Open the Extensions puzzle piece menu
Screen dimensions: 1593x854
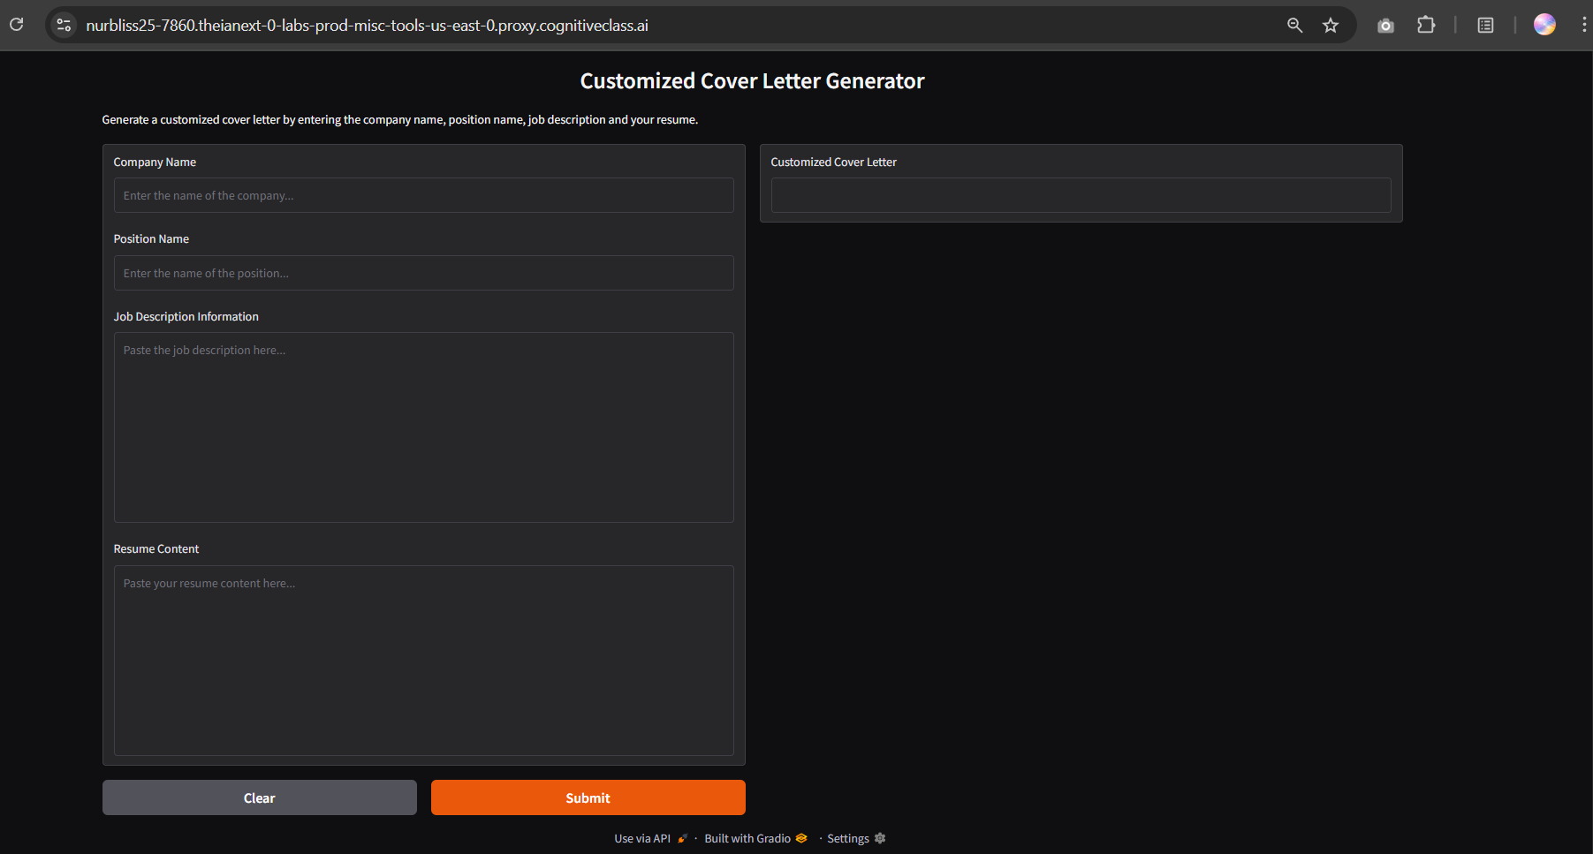point(1426,25)
